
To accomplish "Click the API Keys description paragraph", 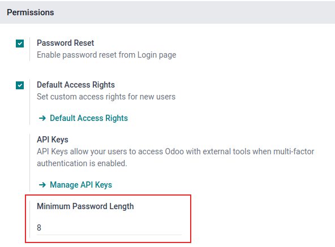I will click(x=175, y=157).
